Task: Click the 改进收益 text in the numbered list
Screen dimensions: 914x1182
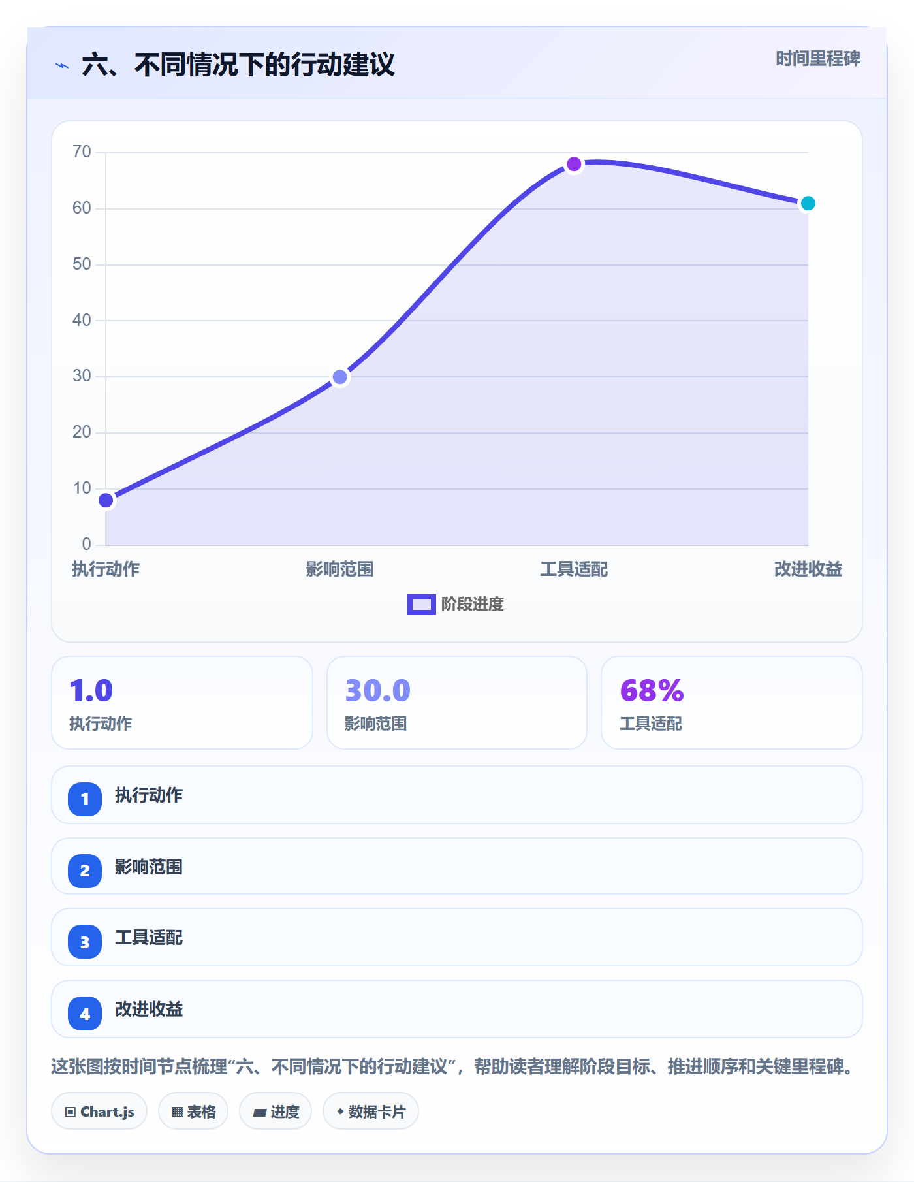Action: click(x=149, y=1010)
